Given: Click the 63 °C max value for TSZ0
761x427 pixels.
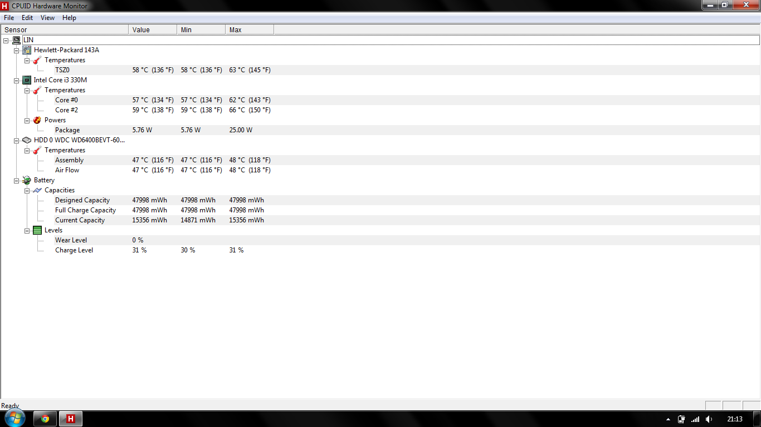Looking at the screenshot, I should pos(250,70).
